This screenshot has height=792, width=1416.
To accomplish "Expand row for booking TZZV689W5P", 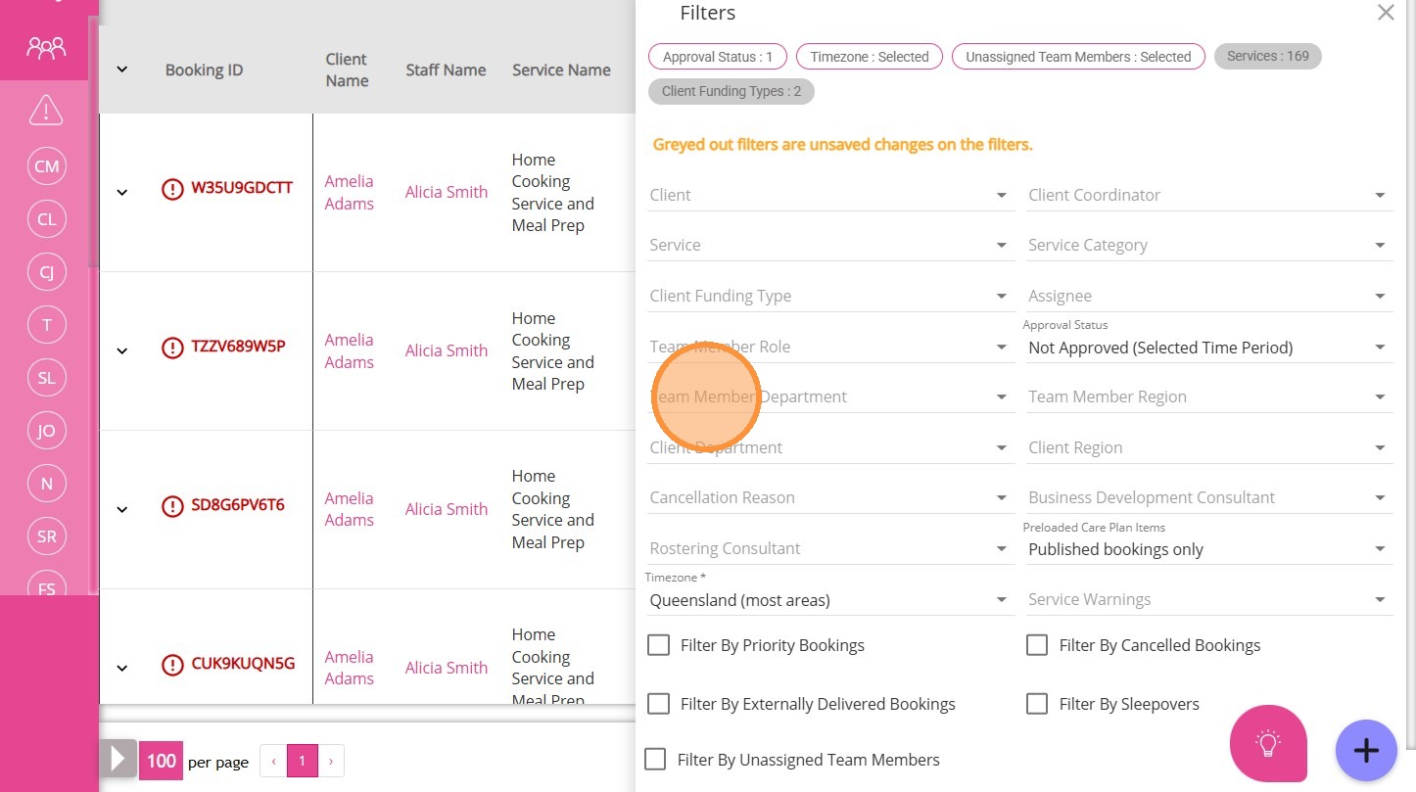I will pos(122,350).
